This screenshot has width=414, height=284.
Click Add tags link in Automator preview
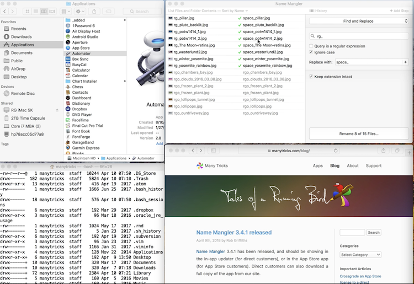tap(160, 143)
